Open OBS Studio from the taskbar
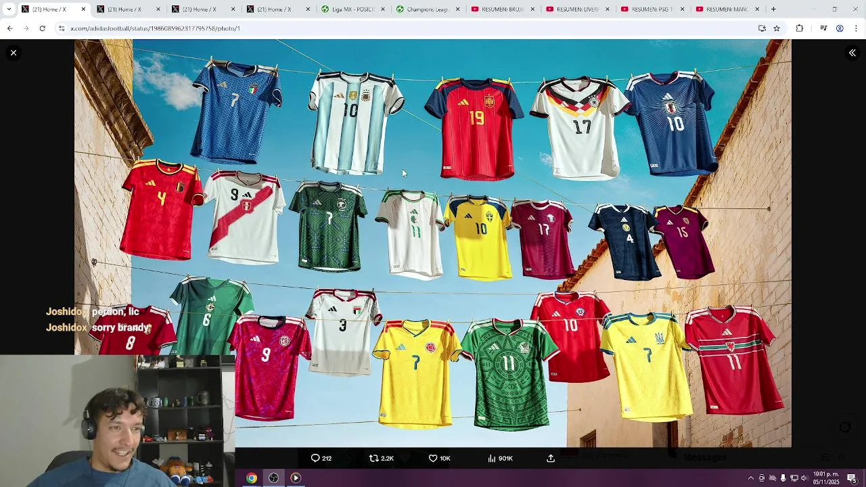 pos(273,478)
